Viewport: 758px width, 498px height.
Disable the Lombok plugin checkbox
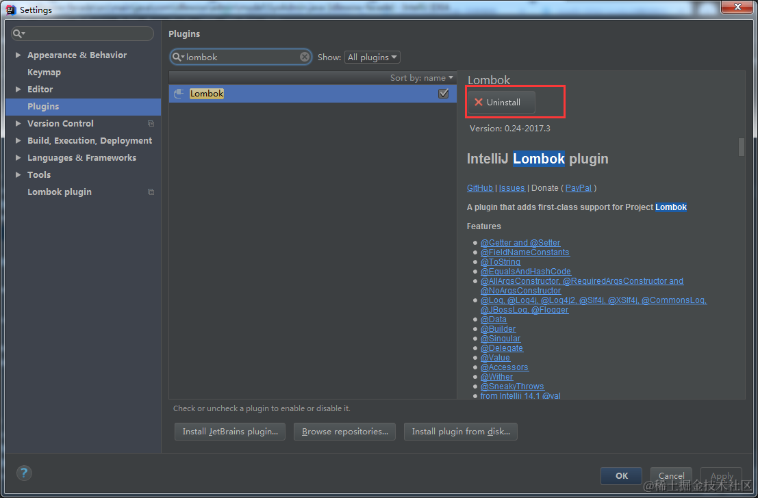pyautogui.click(x=443, y=94)
